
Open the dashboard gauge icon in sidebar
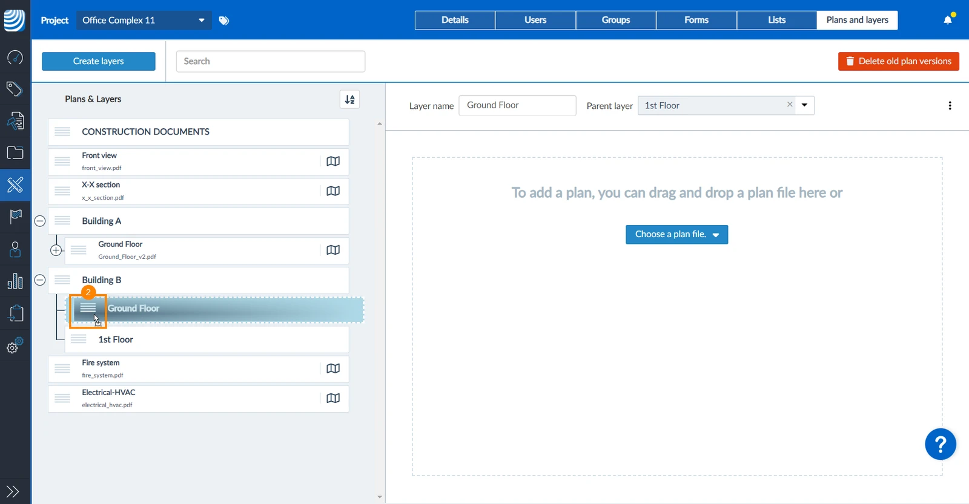tap(15, 57)
